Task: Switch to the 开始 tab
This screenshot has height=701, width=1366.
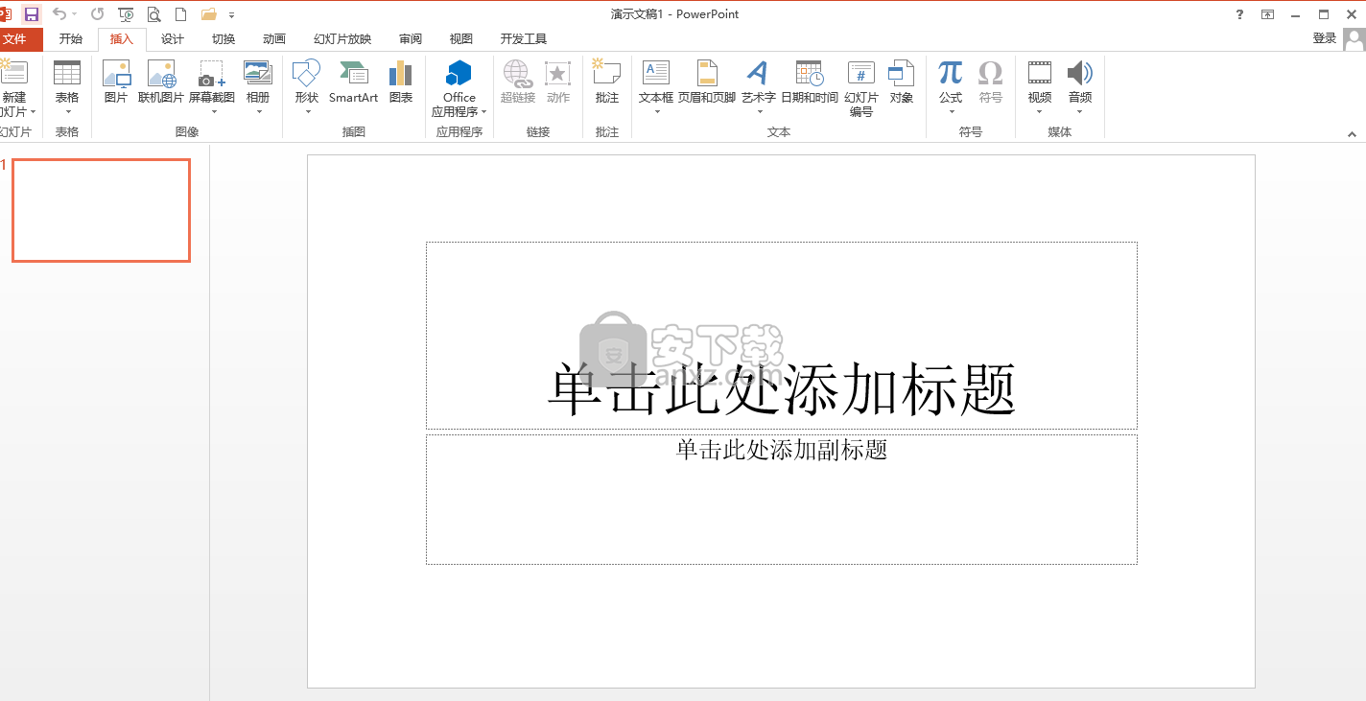Action: coord(71,39)
